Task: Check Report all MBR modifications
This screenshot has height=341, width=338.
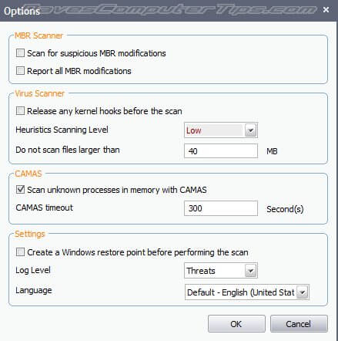Action: pos(20,71)
